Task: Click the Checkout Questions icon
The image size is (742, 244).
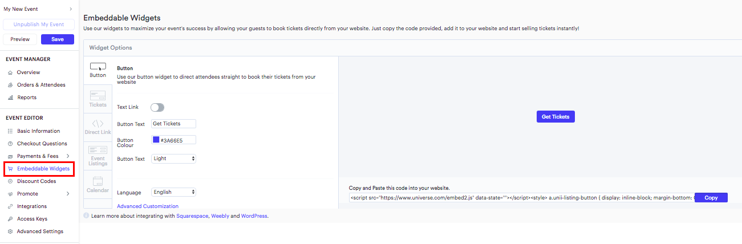Action: coord(10,144)
